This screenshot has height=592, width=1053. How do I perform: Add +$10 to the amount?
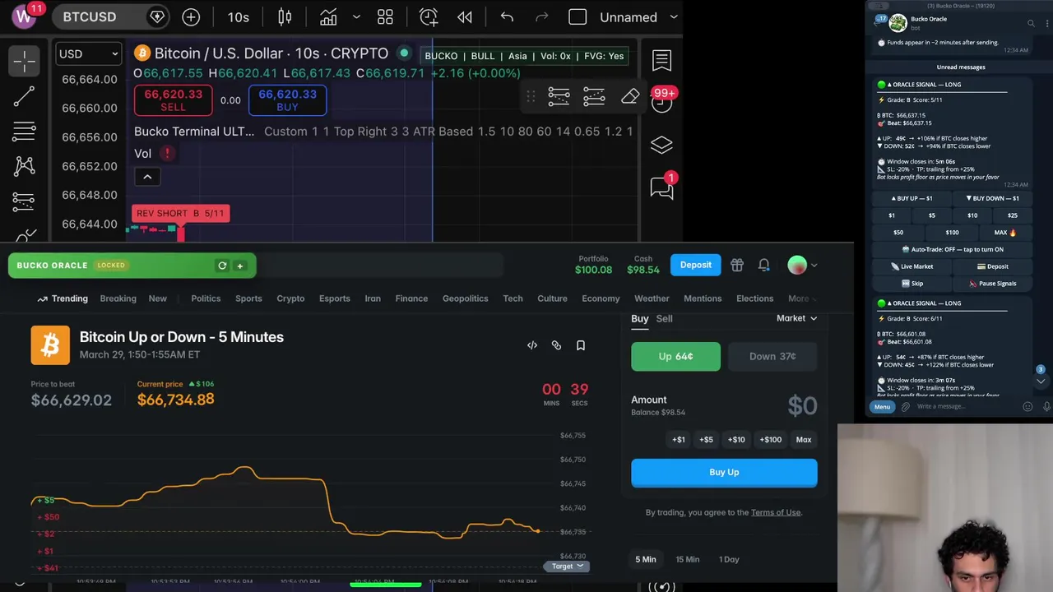[x=736, y=439]
